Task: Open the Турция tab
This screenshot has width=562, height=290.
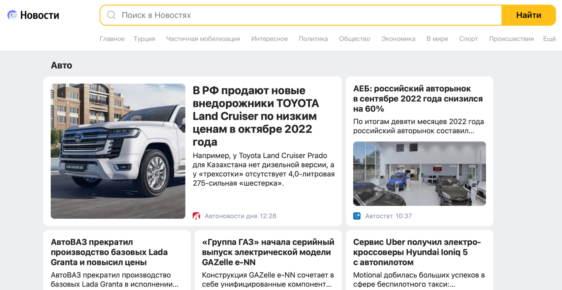Action: [144, 39]
